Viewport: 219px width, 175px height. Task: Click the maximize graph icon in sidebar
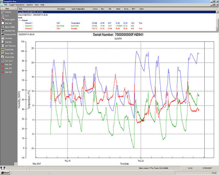3,38
